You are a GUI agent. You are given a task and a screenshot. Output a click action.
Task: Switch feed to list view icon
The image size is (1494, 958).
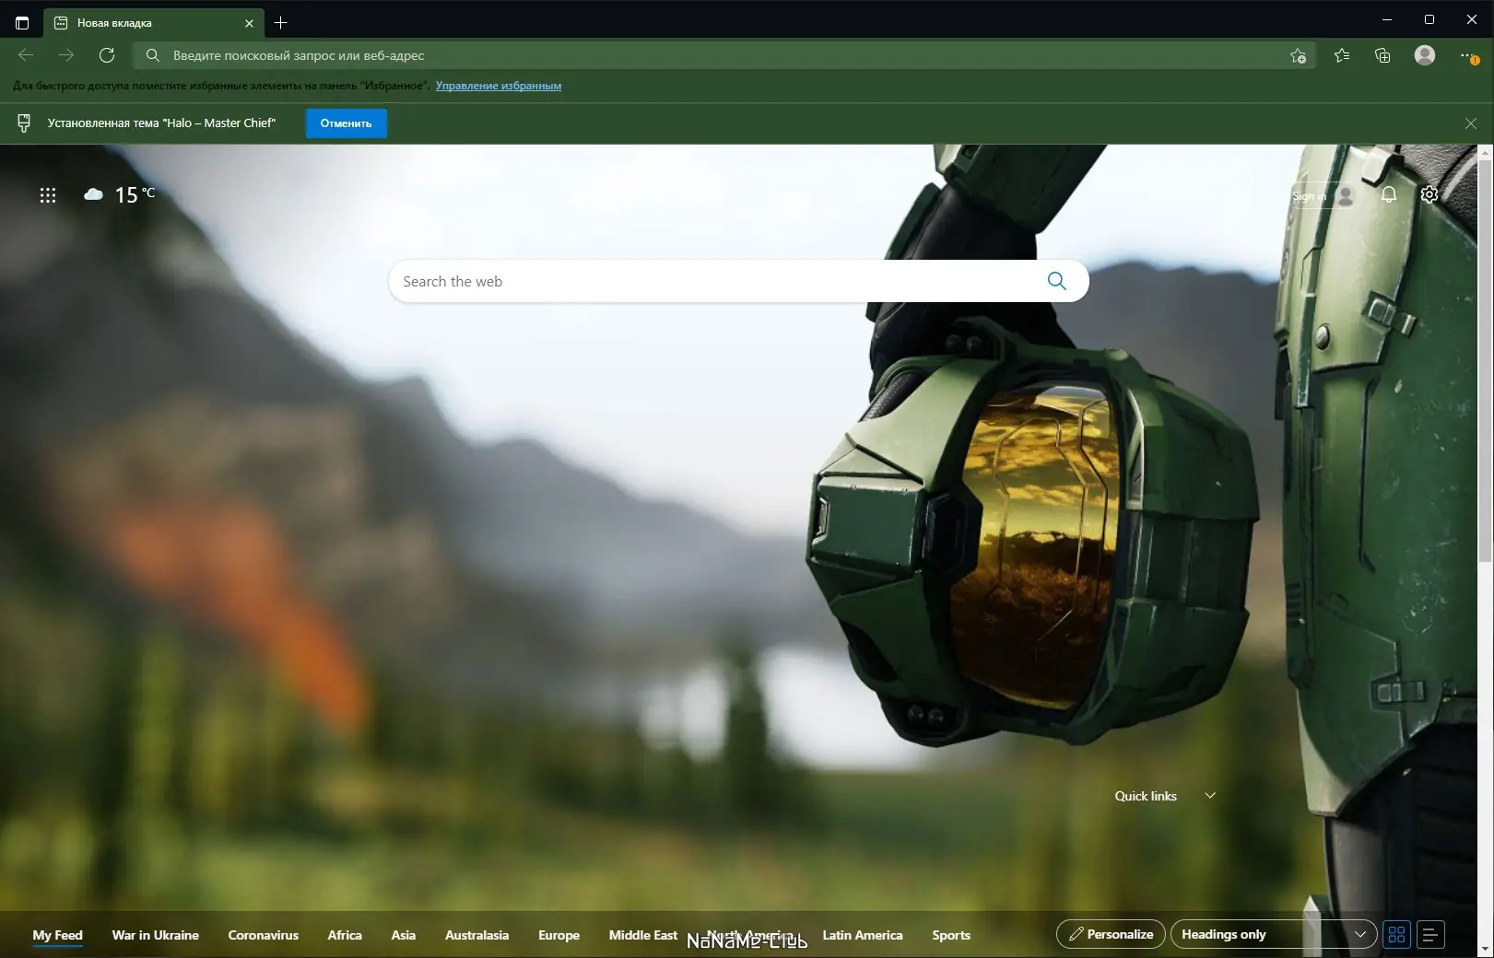(x=1430, y=934)
